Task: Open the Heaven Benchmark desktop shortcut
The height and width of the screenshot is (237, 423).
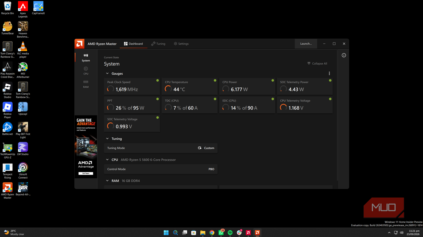Action: [23, 30]
